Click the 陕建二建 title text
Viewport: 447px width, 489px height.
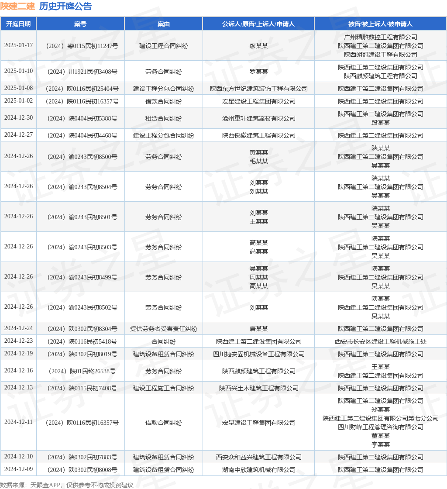18,6
